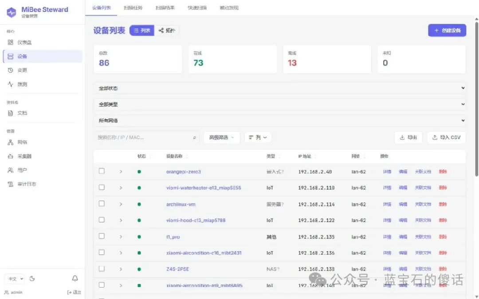Switch to the 拓扑 topology view
Viewport: 479px width, 299px height.
(x=167, y=30)
